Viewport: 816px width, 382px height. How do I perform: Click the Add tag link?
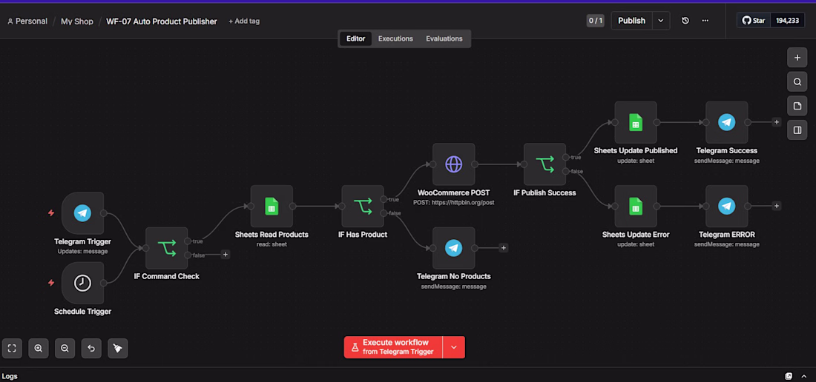(x=244, y=21)
